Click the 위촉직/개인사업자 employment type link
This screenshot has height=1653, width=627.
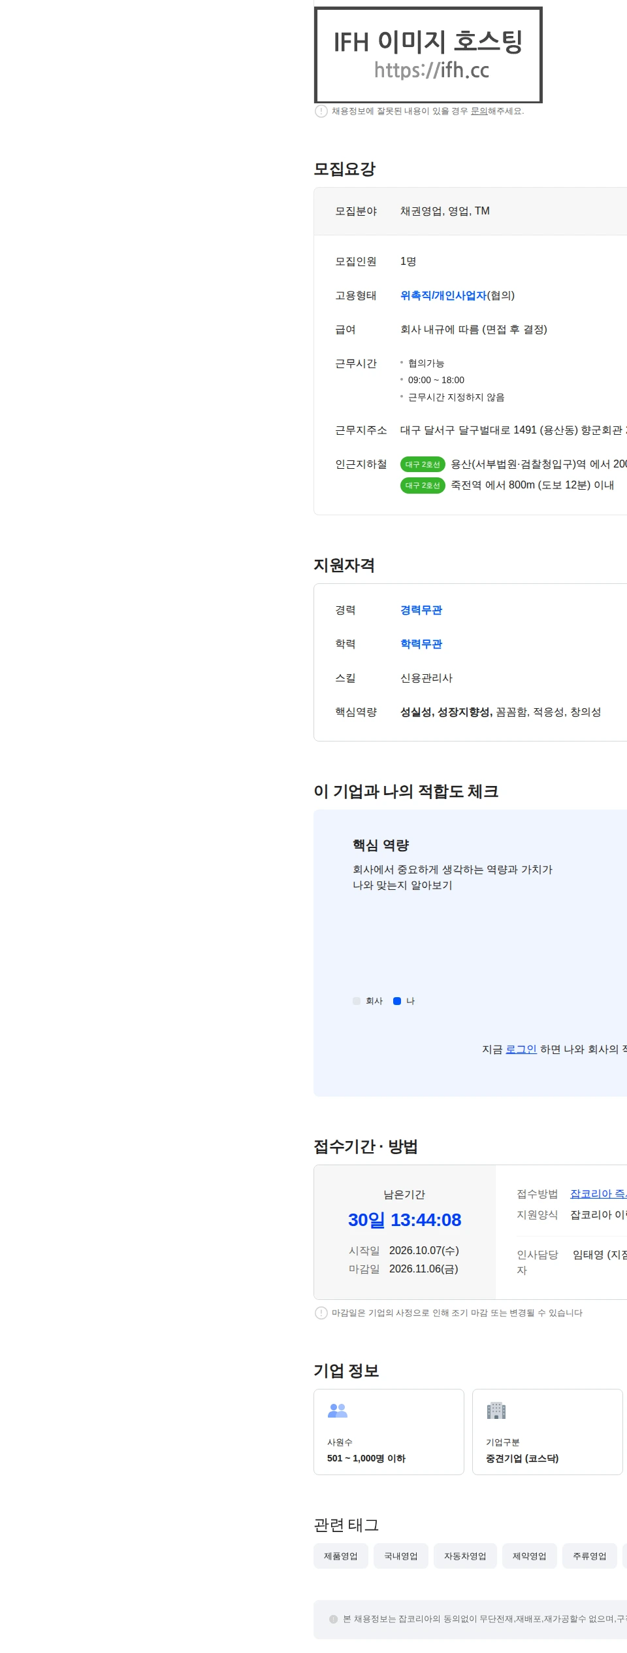(443, 296)
